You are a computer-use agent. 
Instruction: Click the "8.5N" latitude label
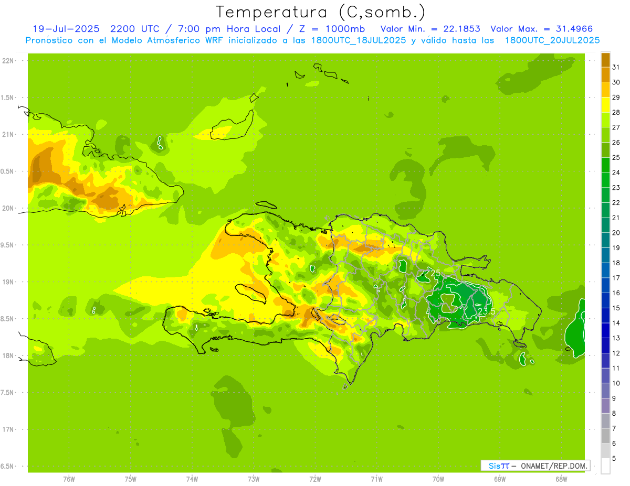(x=8, y=319)
